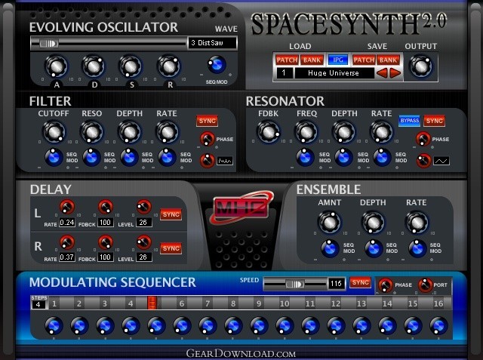Go to the previous patch with left arrow
The image size is (483, 360).
[382, 73]
